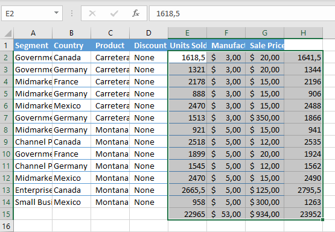Click the Name Box showing E2
Viewport: 335px width, 232px height.
[32, 13]
